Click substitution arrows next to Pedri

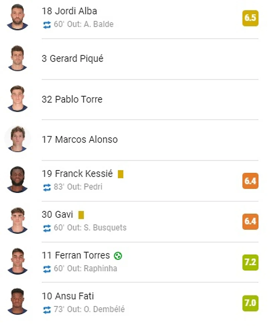tap(47, 187)
